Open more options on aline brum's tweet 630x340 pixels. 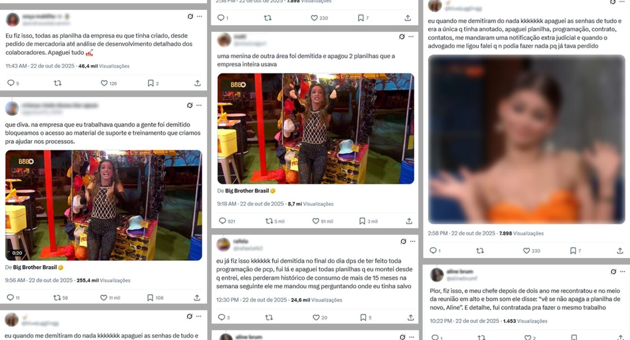click(x=622, y=272)
